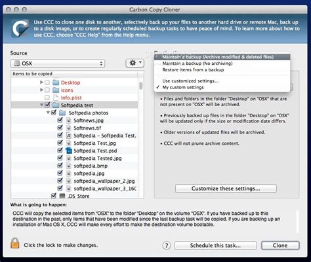The image size is (311, 262).
Task: Select the Softpedia Tested.jpg file name
Action: point(98,159)
